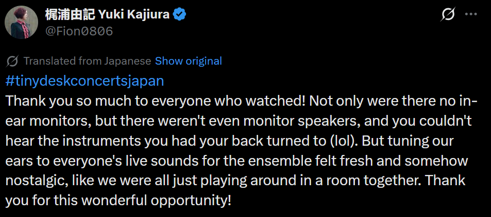
Task: Click Yuki Kajiura's profile avatar
Action: [x=21, y=23]
